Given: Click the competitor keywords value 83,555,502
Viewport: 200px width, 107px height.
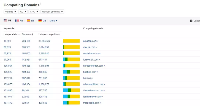Looking at the screenshot, I should point(44,41).
